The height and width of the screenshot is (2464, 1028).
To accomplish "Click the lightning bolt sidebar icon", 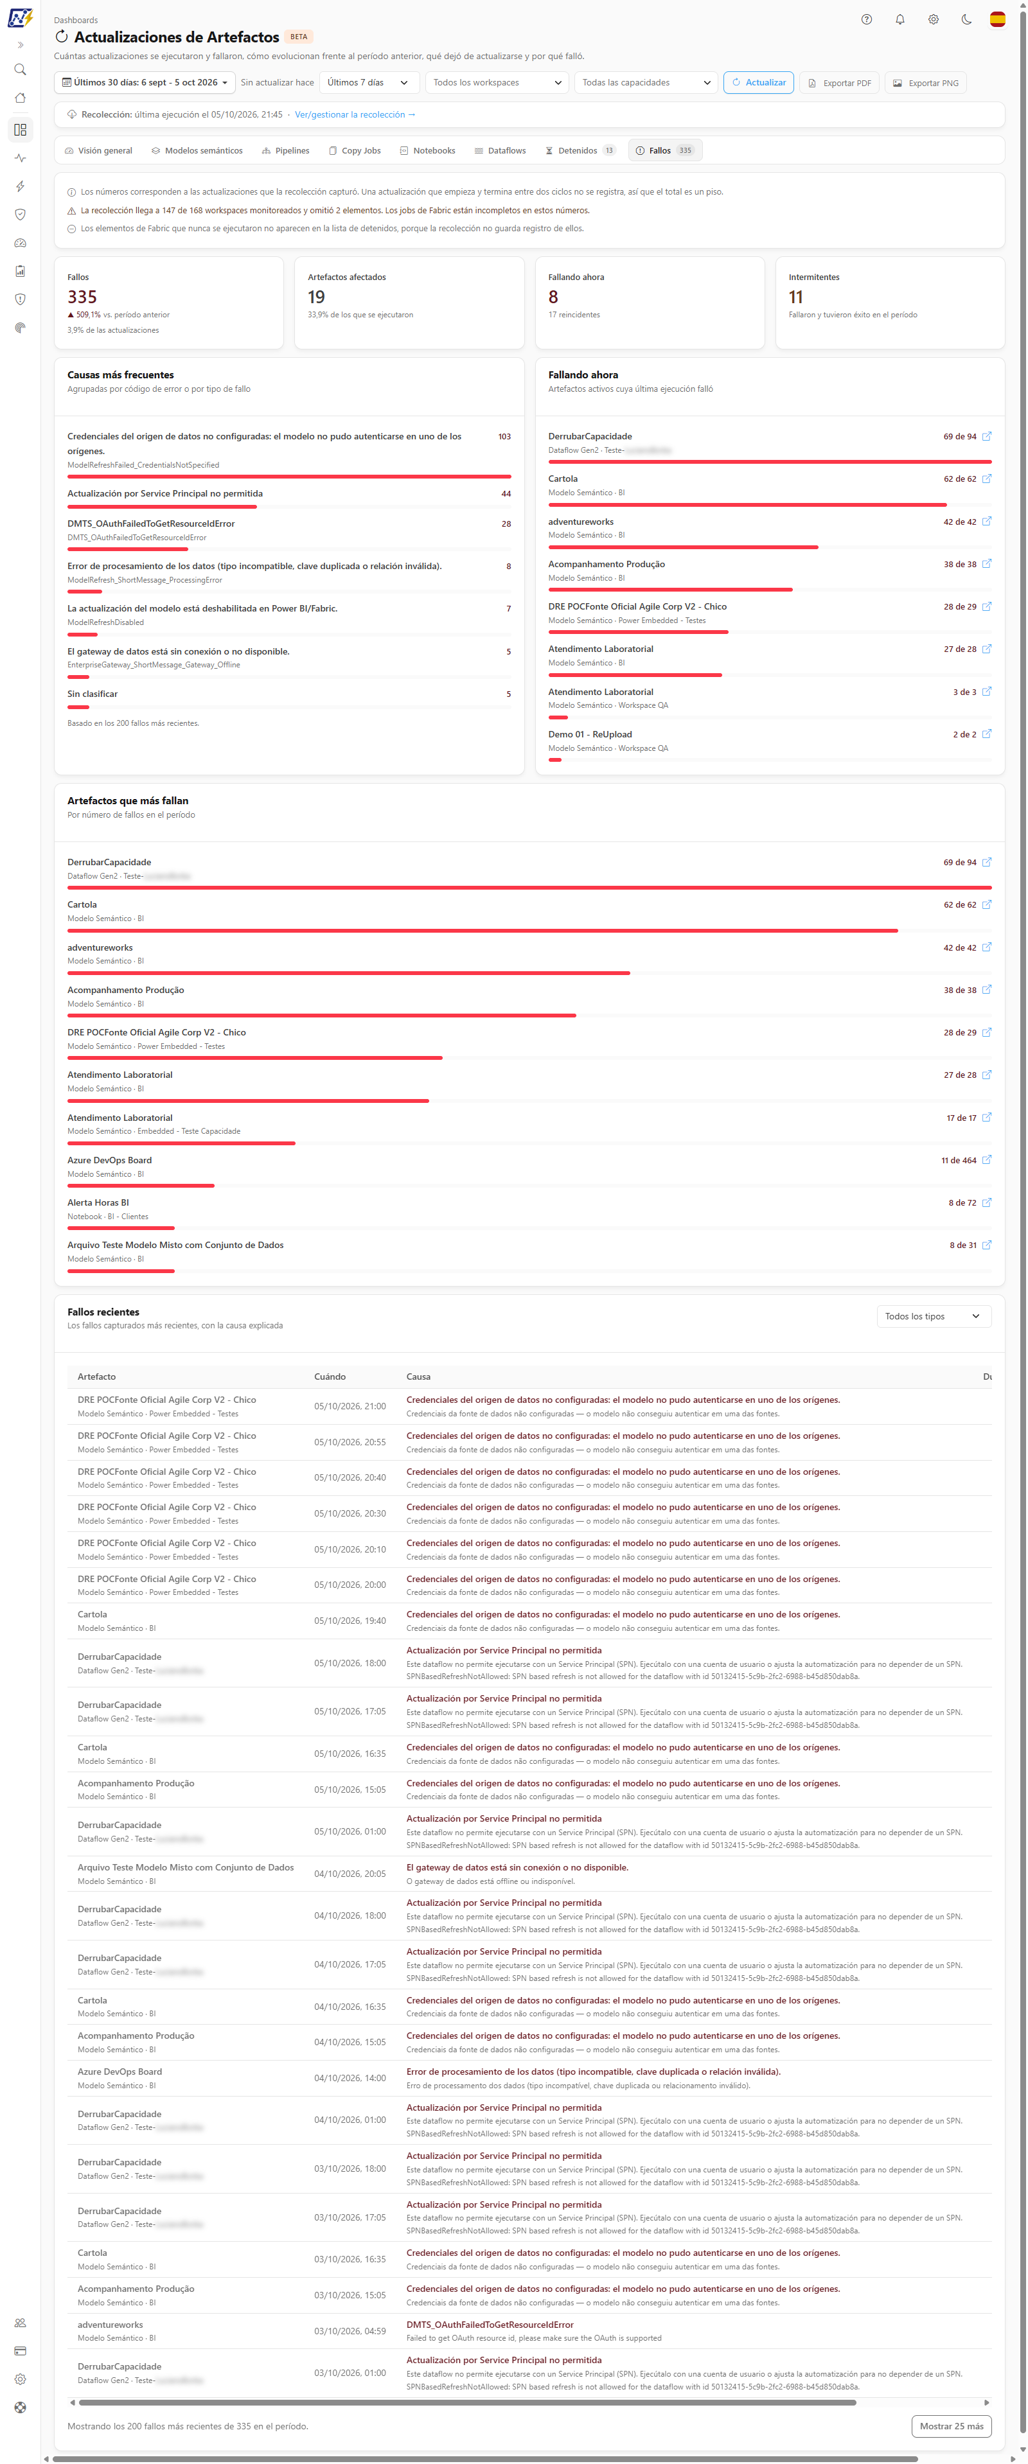I will (x=20, y=186).
